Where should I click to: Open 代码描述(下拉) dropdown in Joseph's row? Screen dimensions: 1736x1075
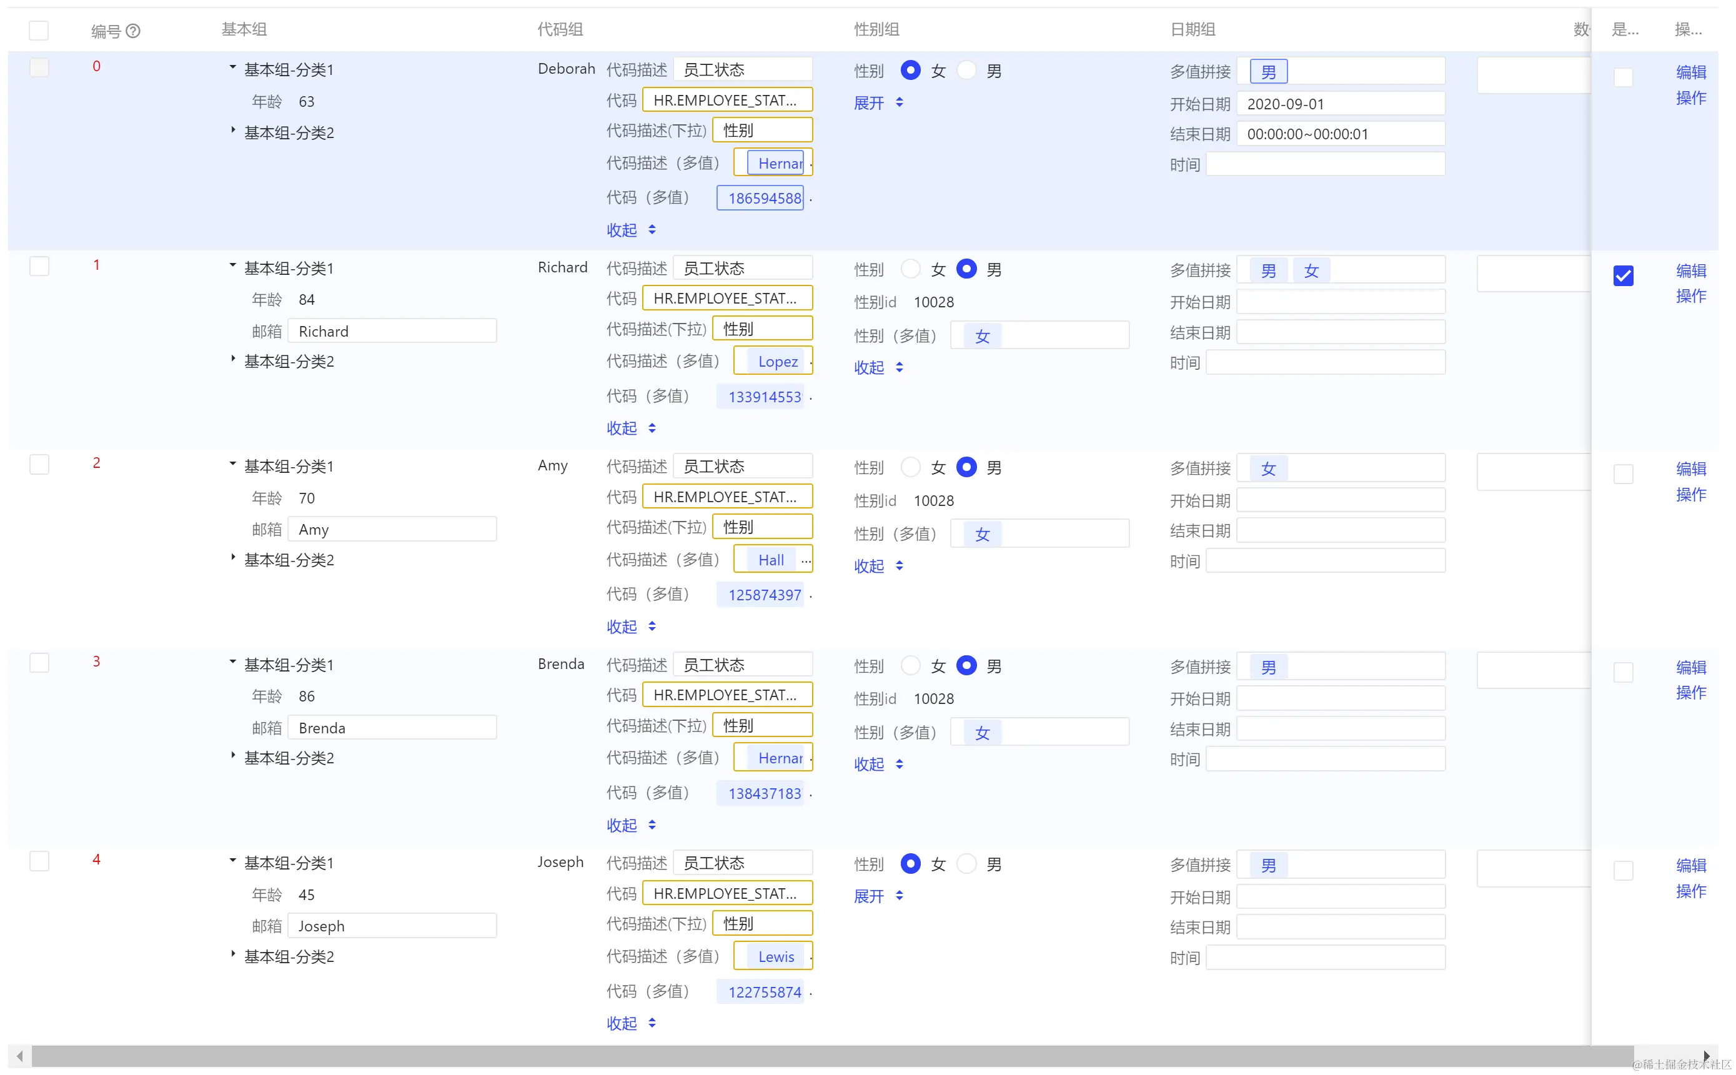[x=762, y=924]
